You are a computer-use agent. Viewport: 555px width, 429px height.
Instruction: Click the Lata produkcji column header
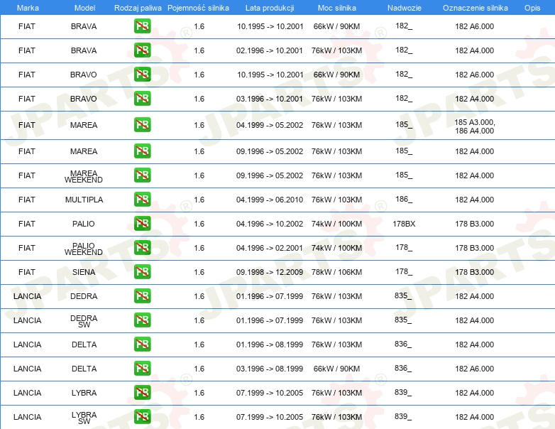pyautogui.click(x=270, y=8)
